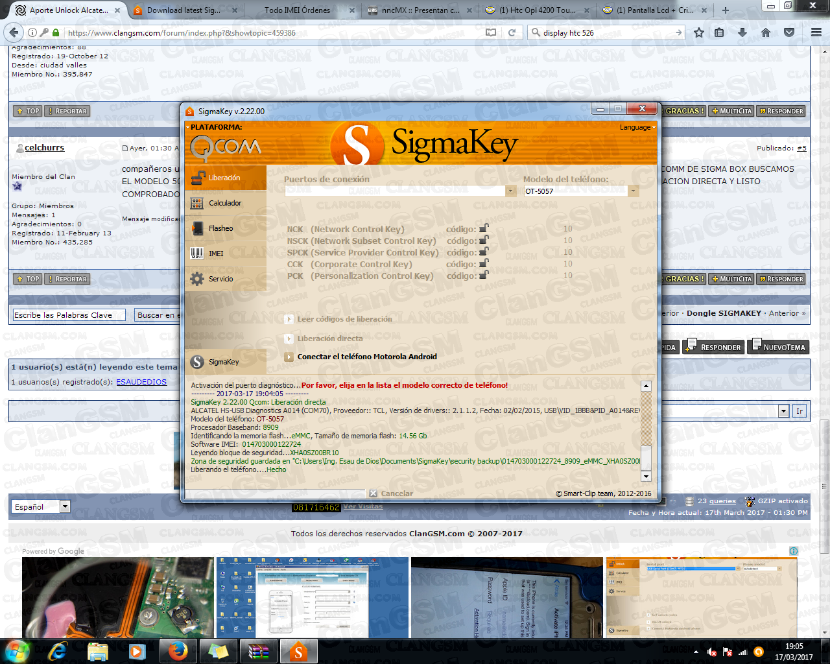Click Cancelar button in SigmaKey
Image resolution: width=830 pixels, height=664 pixels.
point(392,493)
